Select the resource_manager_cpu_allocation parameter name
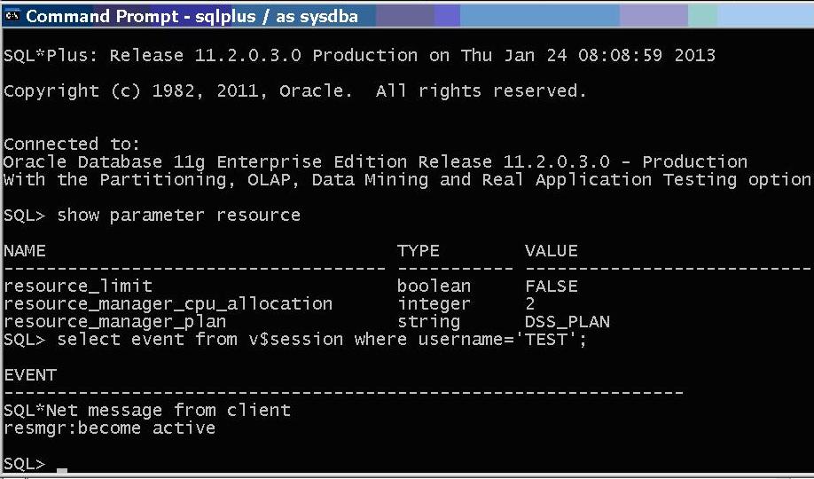814x479 pixels. (x=168, y=304)
